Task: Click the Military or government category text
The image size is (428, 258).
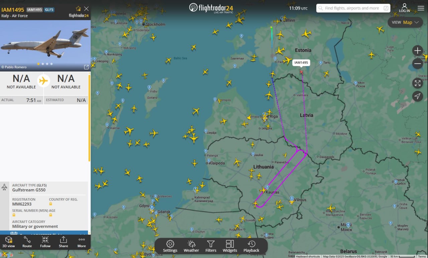Action: [35, 226]
